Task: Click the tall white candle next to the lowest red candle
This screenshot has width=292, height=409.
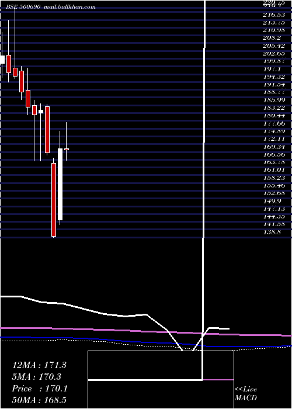Action: click(x=60, y=184)
